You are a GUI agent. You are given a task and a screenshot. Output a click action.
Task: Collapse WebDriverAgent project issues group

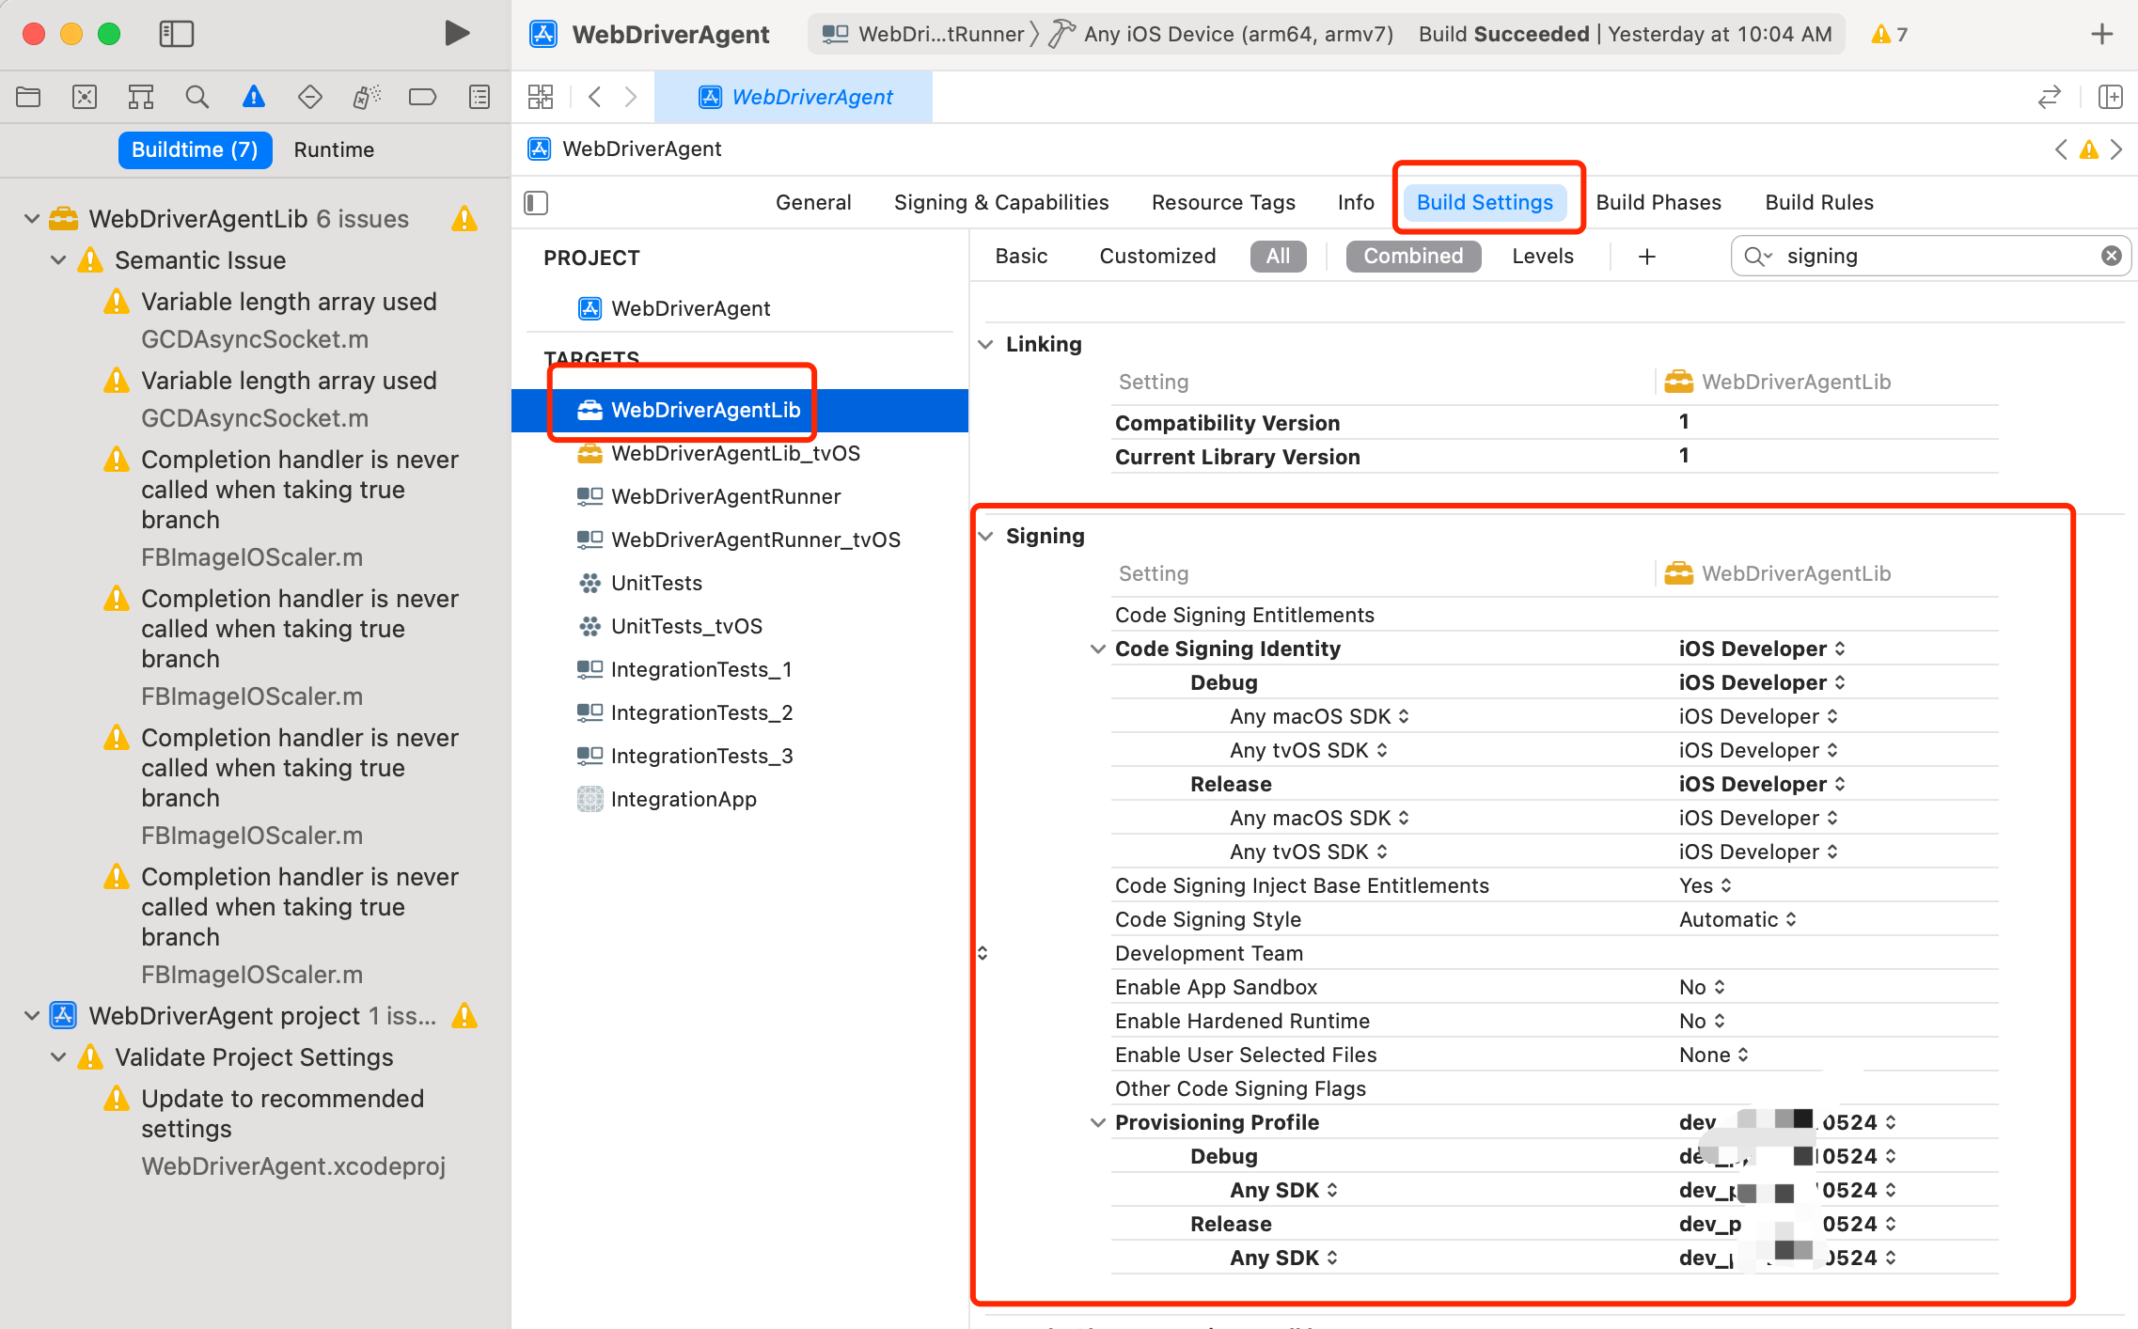(31, 1016)
